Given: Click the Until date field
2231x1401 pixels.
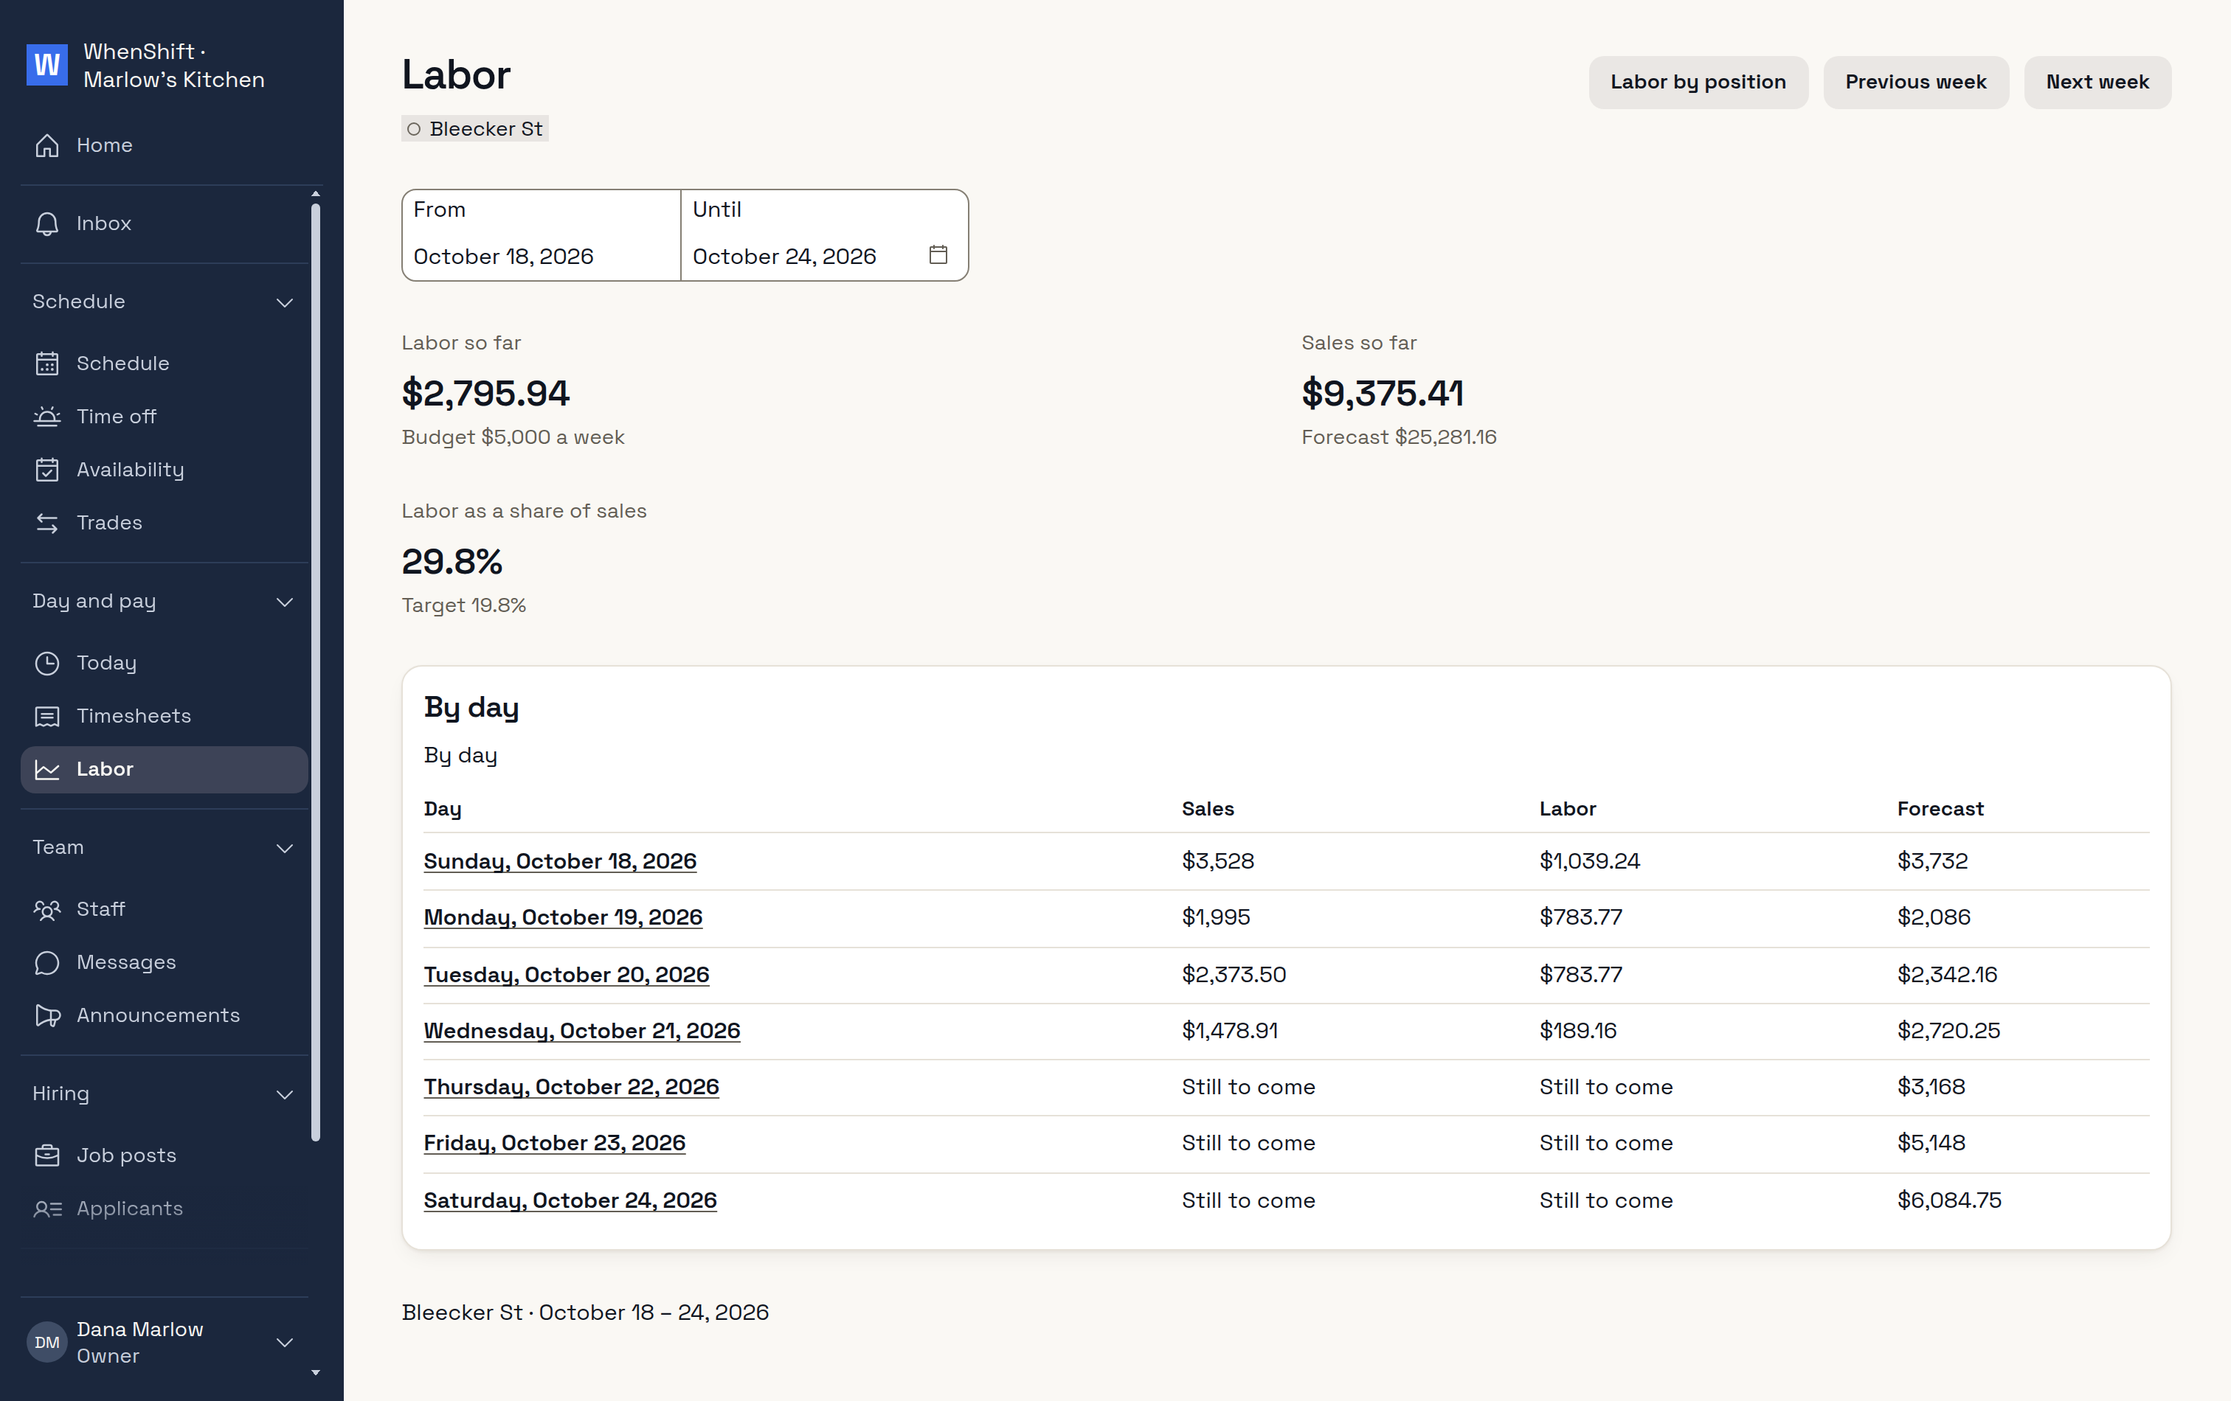Looking at the screenshot, I should click(825, 235).
